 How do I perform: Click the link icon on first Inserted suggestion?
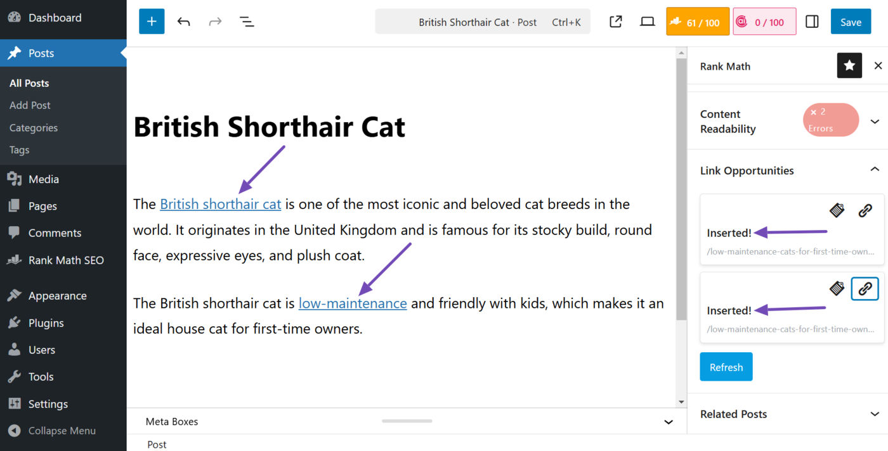click(x=866, y=210)
